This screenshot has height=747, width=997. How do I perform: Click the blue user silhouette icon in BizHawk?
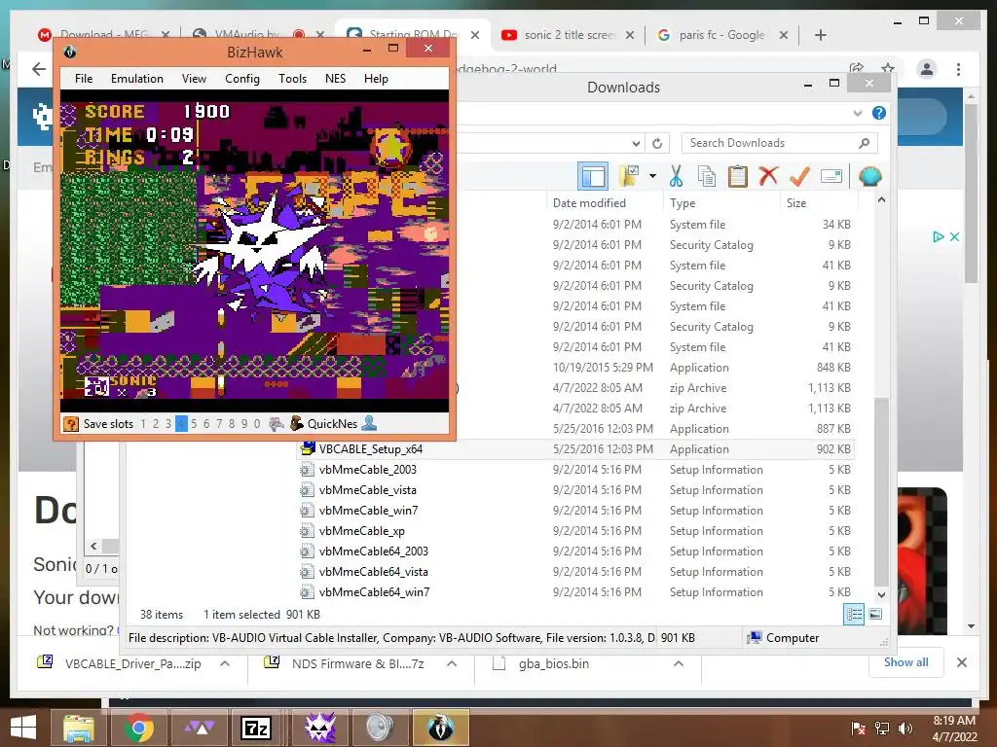369,423
